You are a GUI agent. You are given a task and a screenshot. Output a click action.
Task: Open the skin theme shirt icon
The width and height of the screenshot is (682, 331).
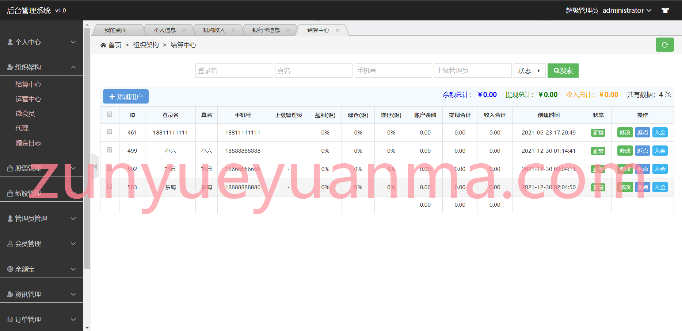pos(665,10)
